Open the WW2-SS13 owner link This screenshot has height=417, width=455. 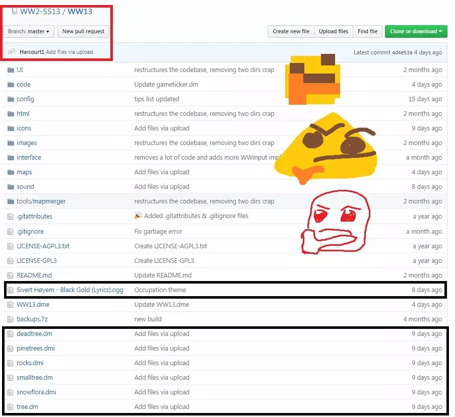click(x=40, y=11)
